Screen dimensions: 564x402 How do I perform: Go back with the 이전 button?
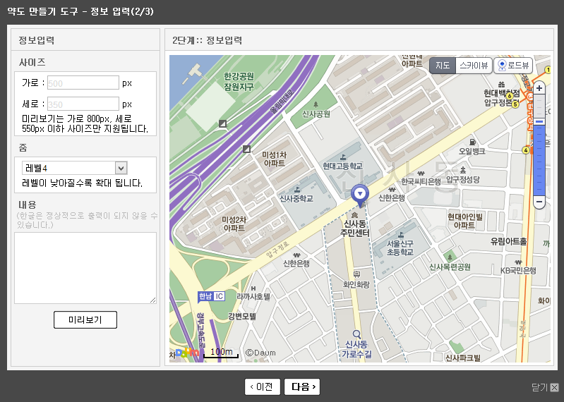click(x=263, y=386)
